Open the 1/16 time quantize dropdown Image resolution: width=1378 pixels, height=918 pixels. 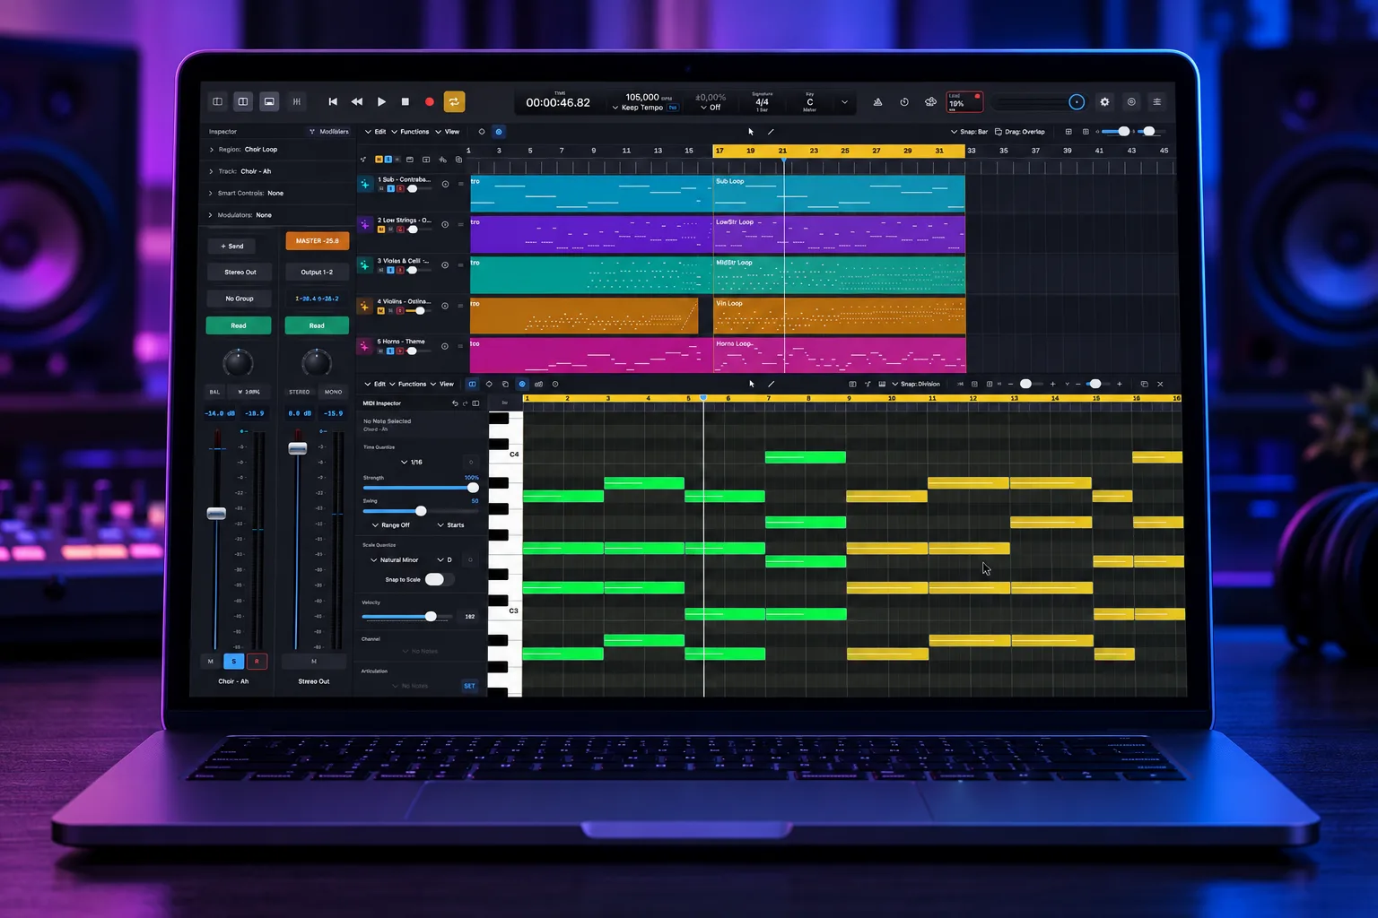point(412,463)
